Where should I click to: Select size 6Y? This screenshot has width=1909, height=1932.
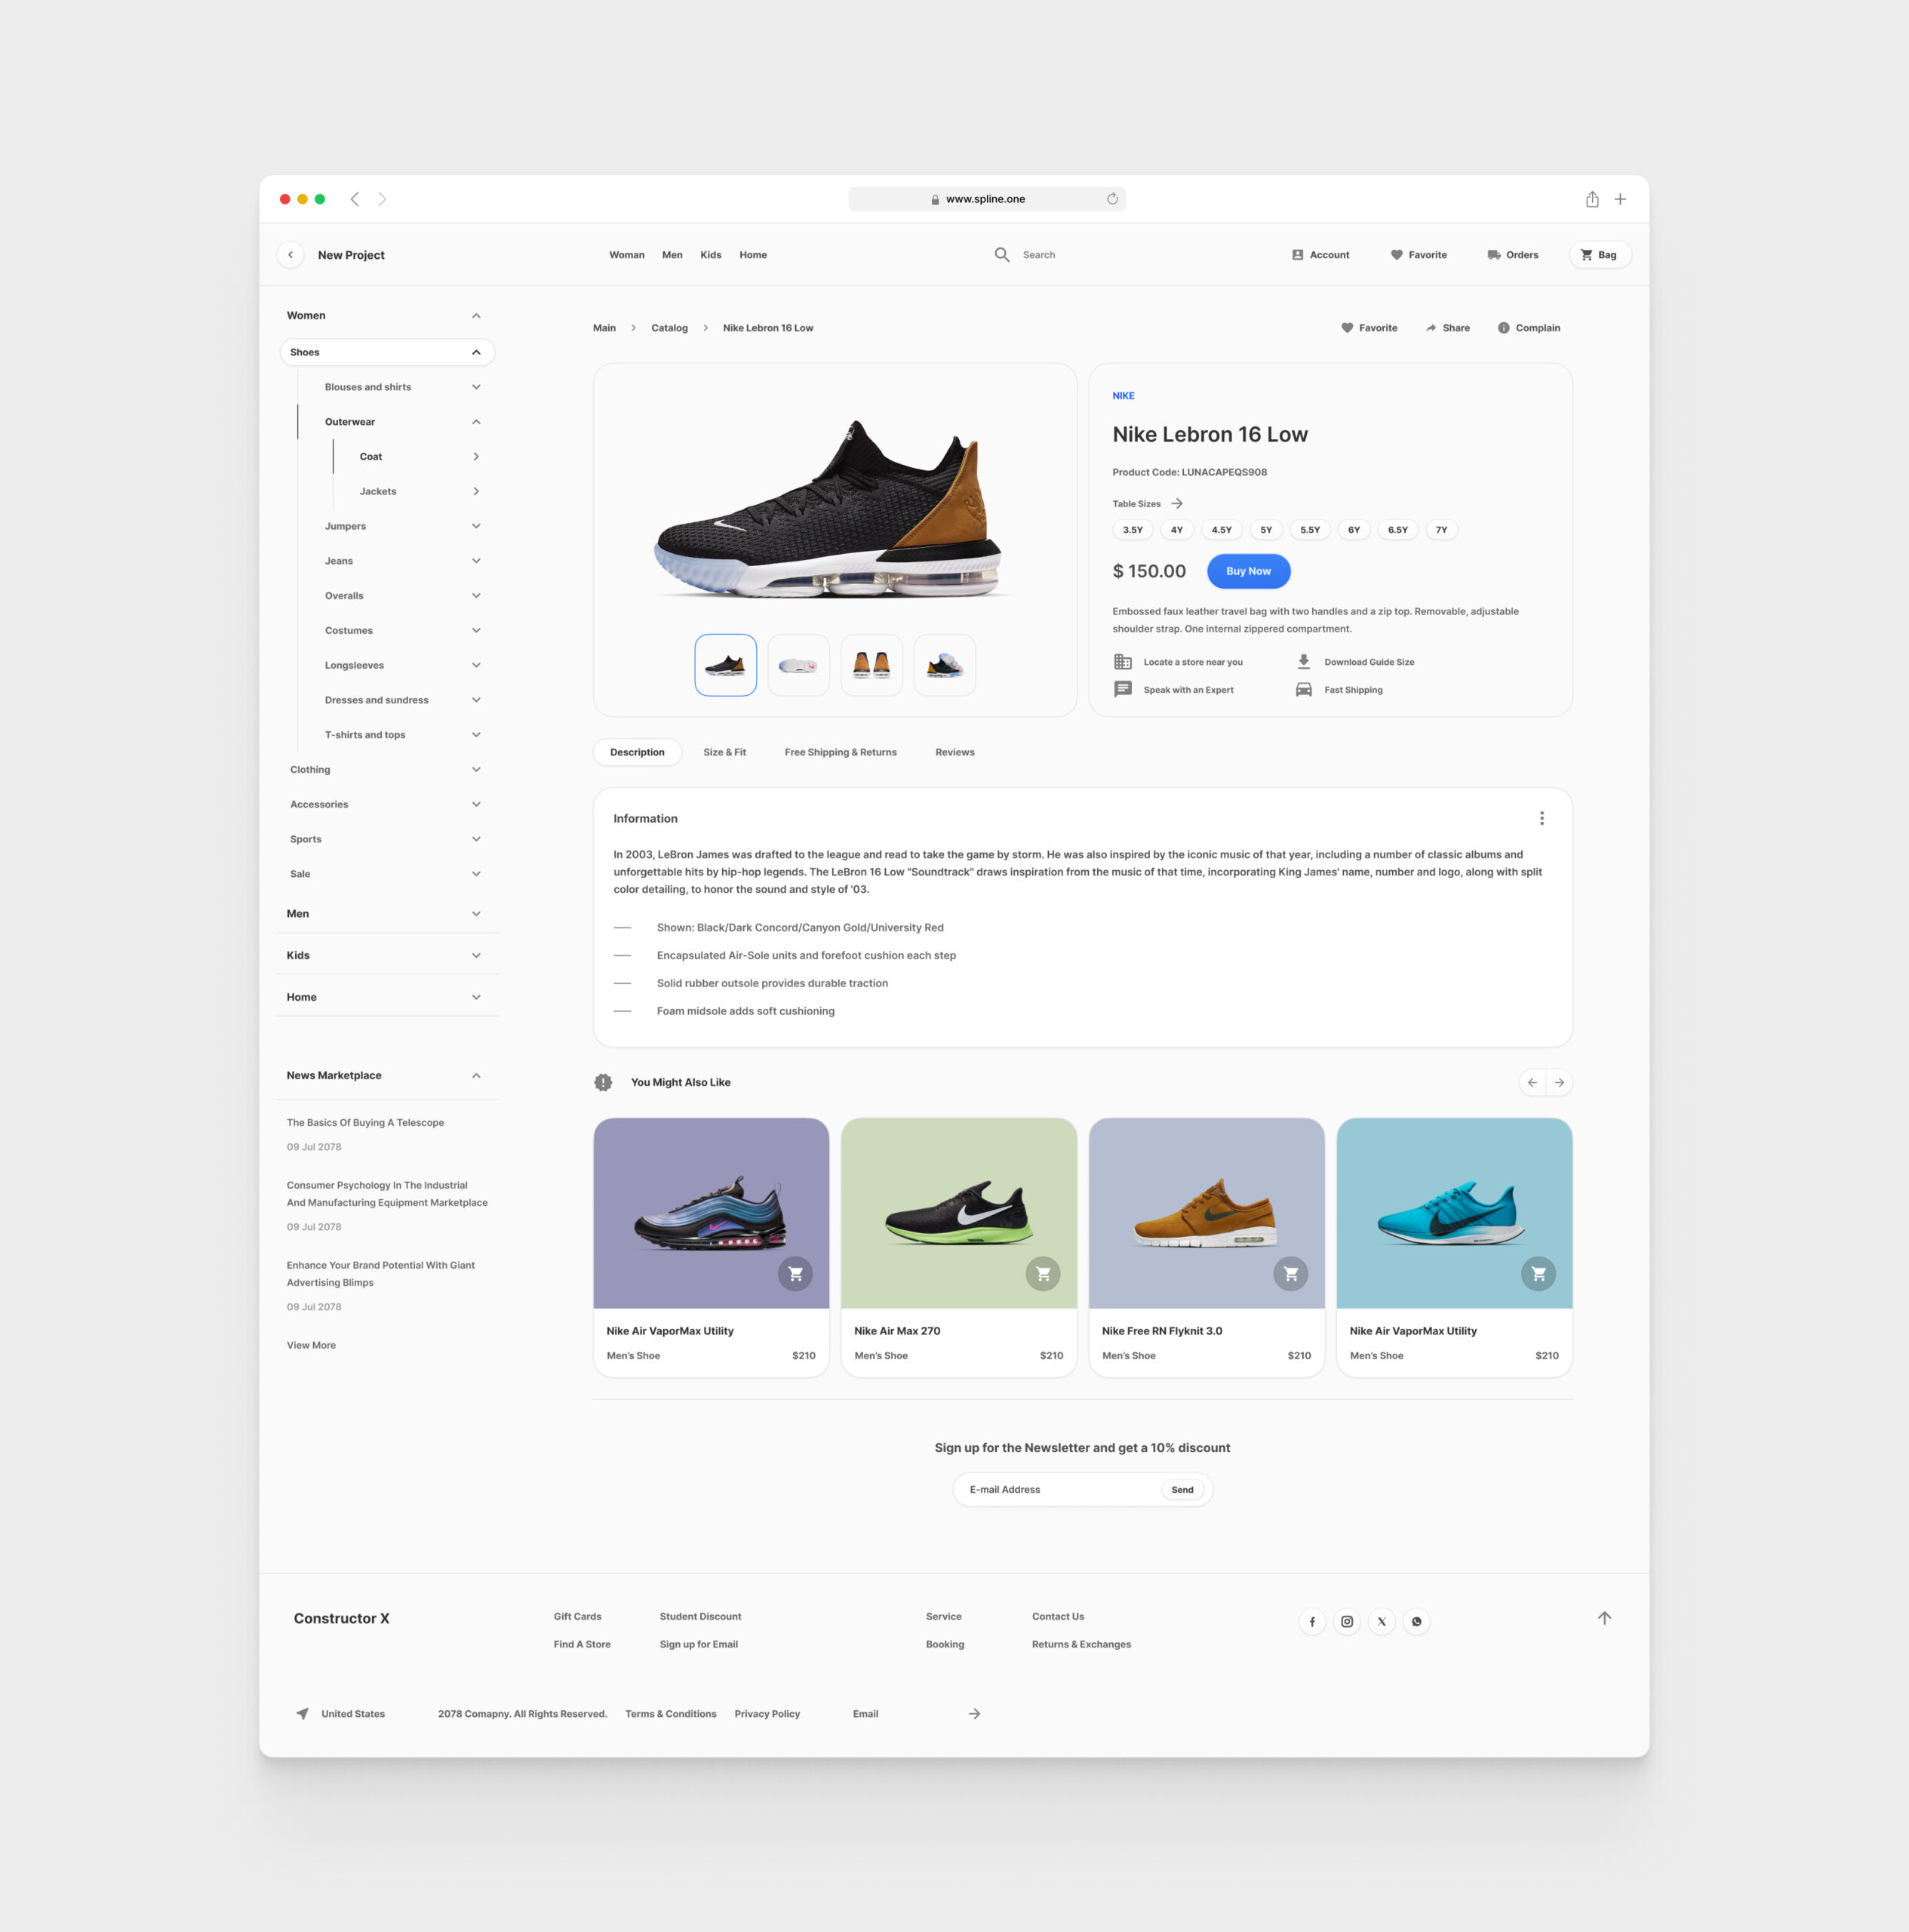pyautogui.click(x=1354, y=530)
